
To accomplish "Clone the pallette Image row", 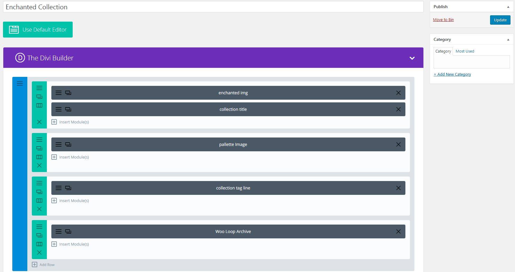I will click(x=39, y=148).
